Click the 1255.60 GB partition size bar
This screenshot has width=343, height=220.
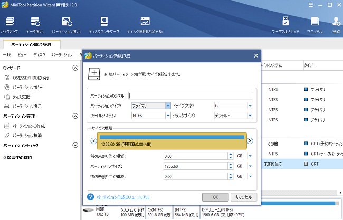click(172, 141)
